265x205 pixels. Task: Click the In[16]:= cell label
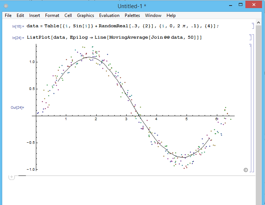18,27
